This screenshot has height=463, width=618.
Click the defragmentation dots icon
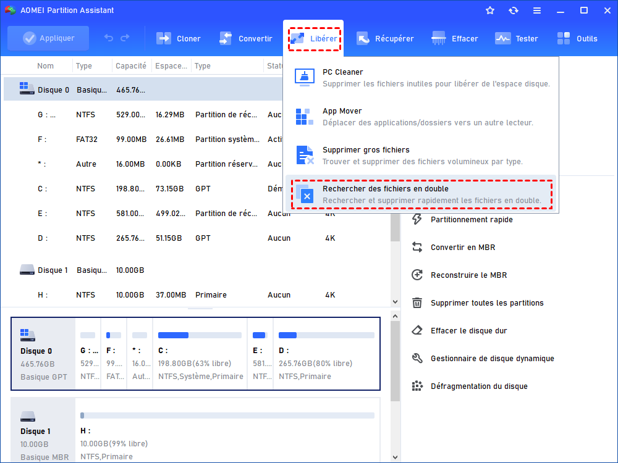pyautogui.click(x=417, y=386)
